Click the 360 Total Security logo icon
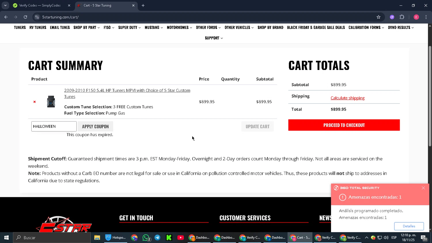Image resolution: width=432 pixels, height=243 pixels. click(x=336, y=188)
